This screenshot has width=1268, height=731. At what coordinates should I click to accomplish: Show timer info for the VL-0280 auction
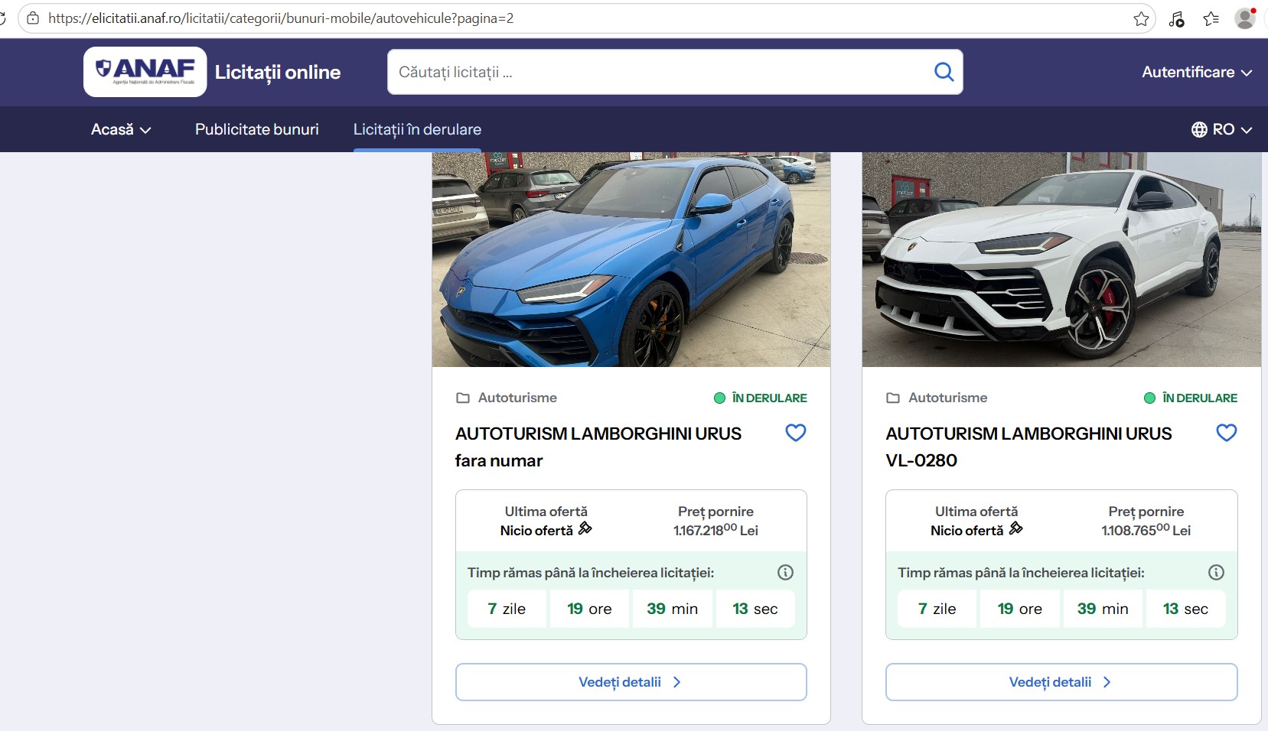[1216, 572]
